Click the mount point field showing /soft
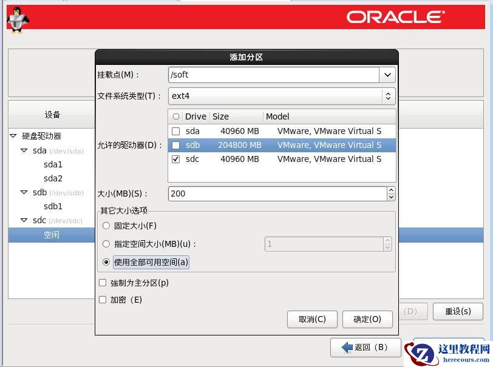The image size is (493, 367). point(274,75)
